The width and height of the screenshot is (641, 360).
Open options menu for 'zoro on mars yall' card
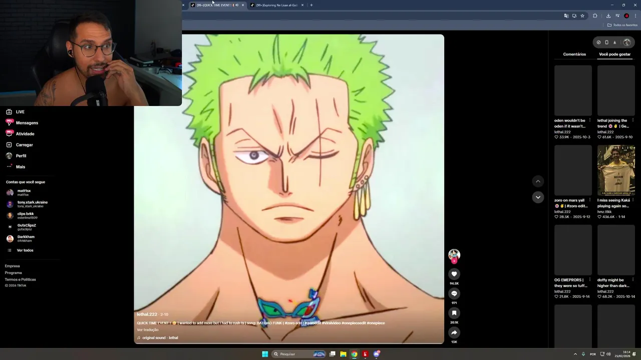point(589,200)
